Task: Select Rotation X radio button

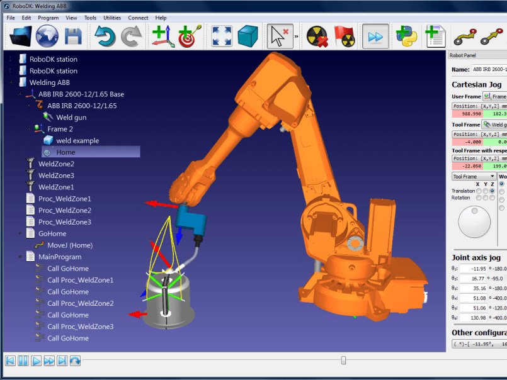Action: [479, 198]
